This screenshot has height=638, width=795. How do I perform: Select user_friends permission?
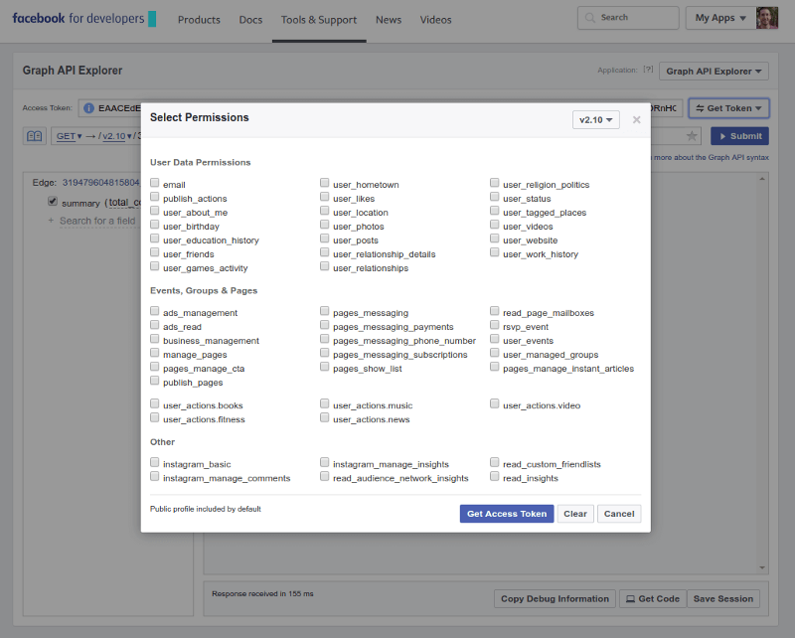tap(155, 252)
